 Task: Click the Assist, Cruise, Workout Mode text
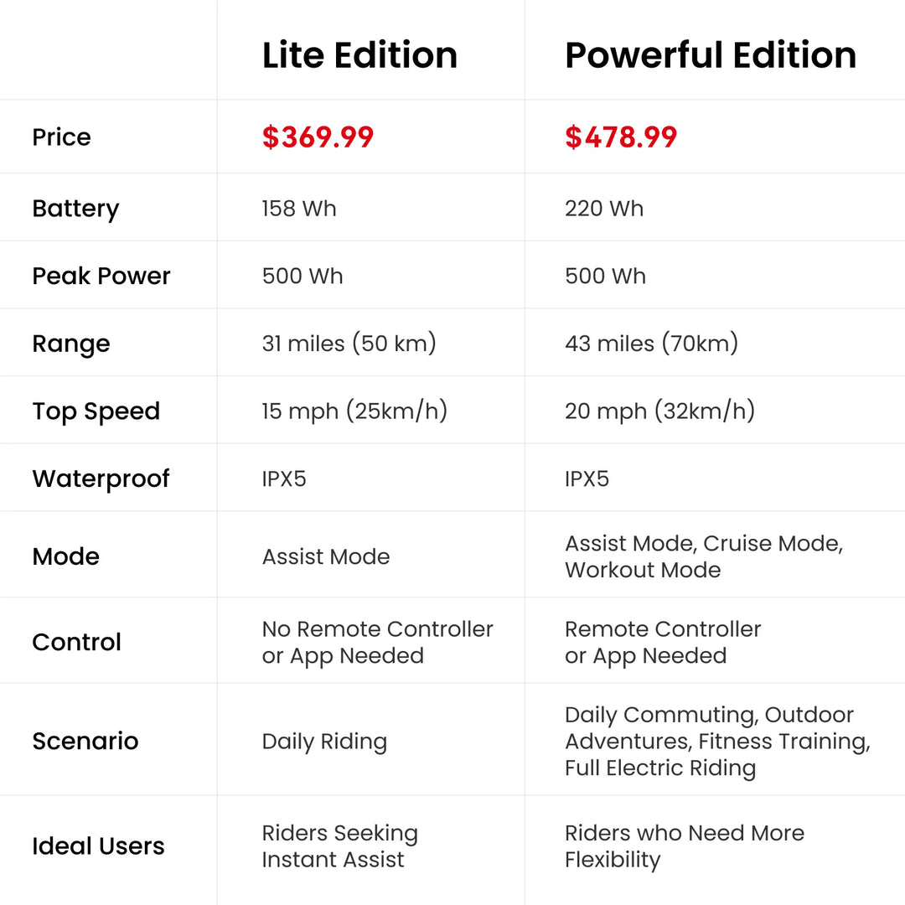703,556
